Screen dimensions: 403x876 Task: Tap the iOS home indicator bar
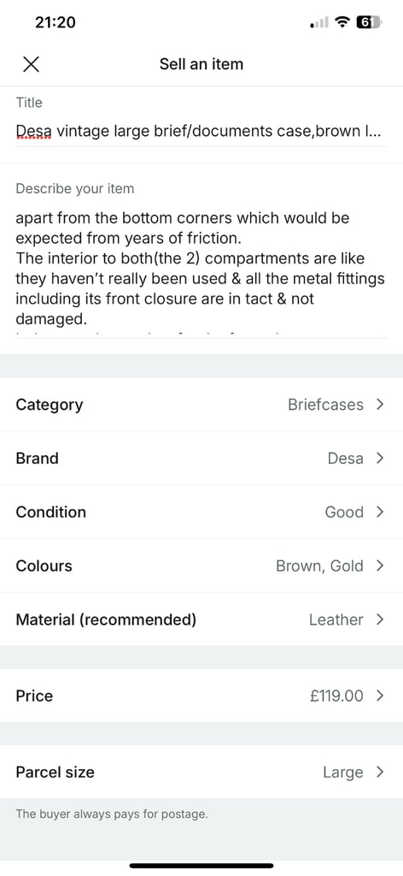[x=201, y=866]
